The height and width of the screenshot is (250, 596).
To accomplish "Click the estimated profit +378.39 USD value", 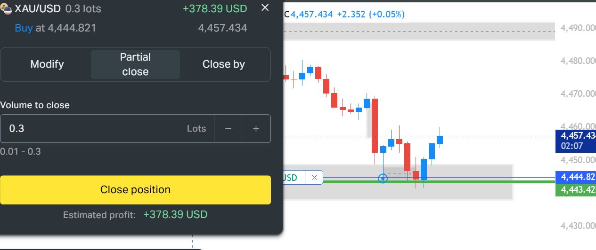I will [175, 215].
